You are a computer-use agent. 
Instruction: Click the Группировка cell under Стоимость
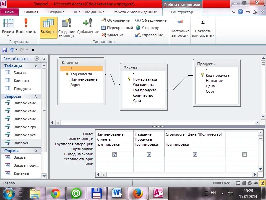pyautogui.click(x=195, y=144)
